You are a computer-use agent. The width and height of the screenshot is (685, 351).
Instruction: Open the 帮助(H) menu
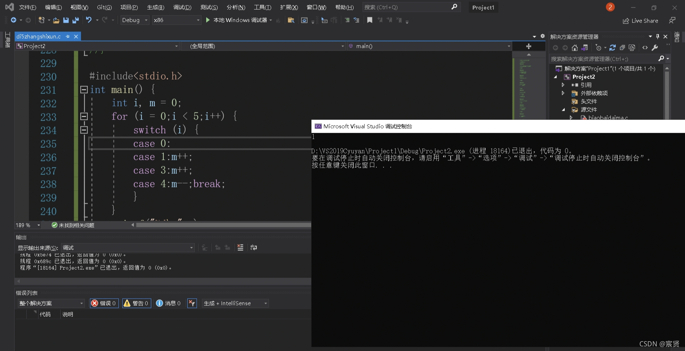pyautogui.click(x=344, y=7)
